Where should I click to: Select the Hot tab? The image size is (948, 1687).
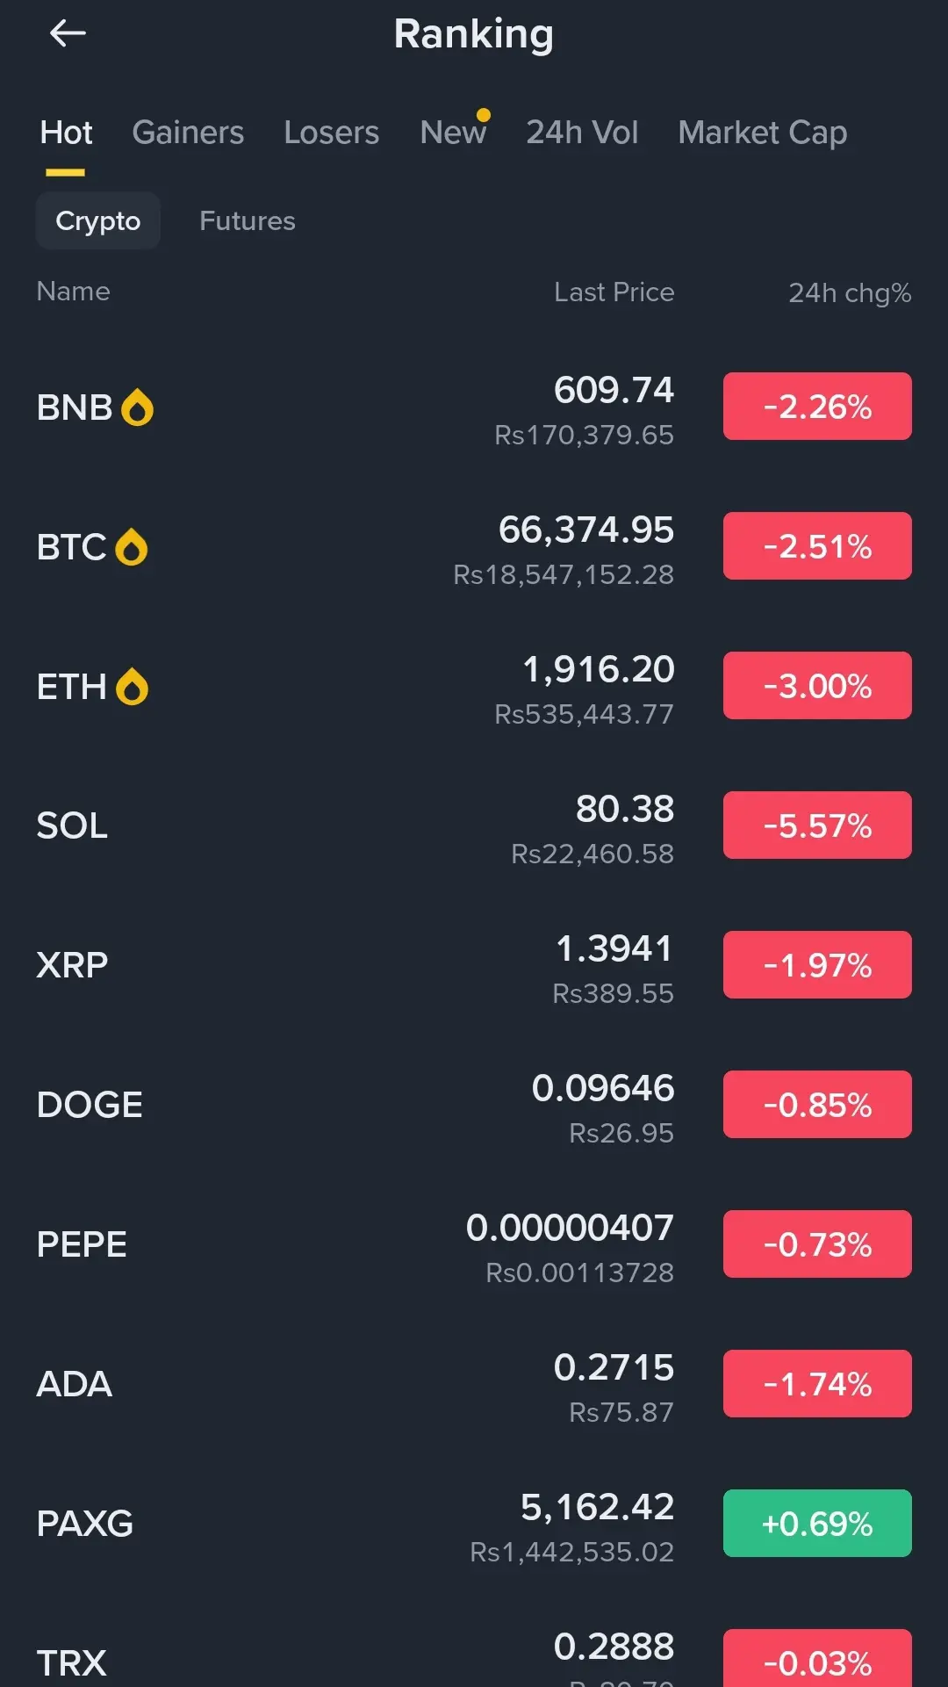pyautogui.click(x=66, y=133)
